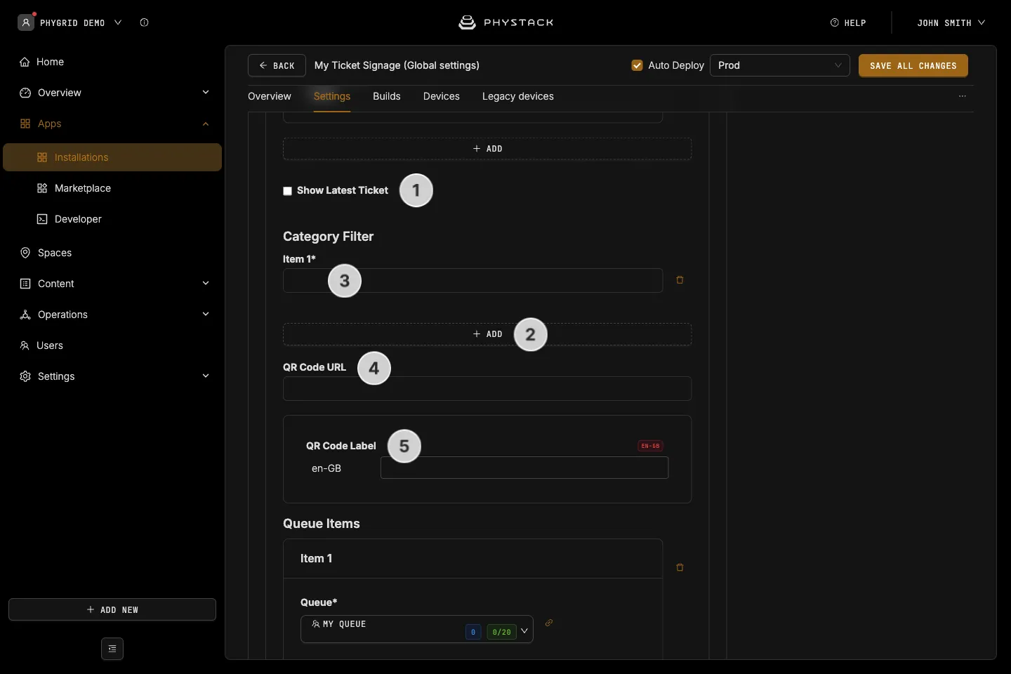The height and width of the screenshot is (674, 1011).
Task: Focus the QR Code URL input field
Action: 487,389
